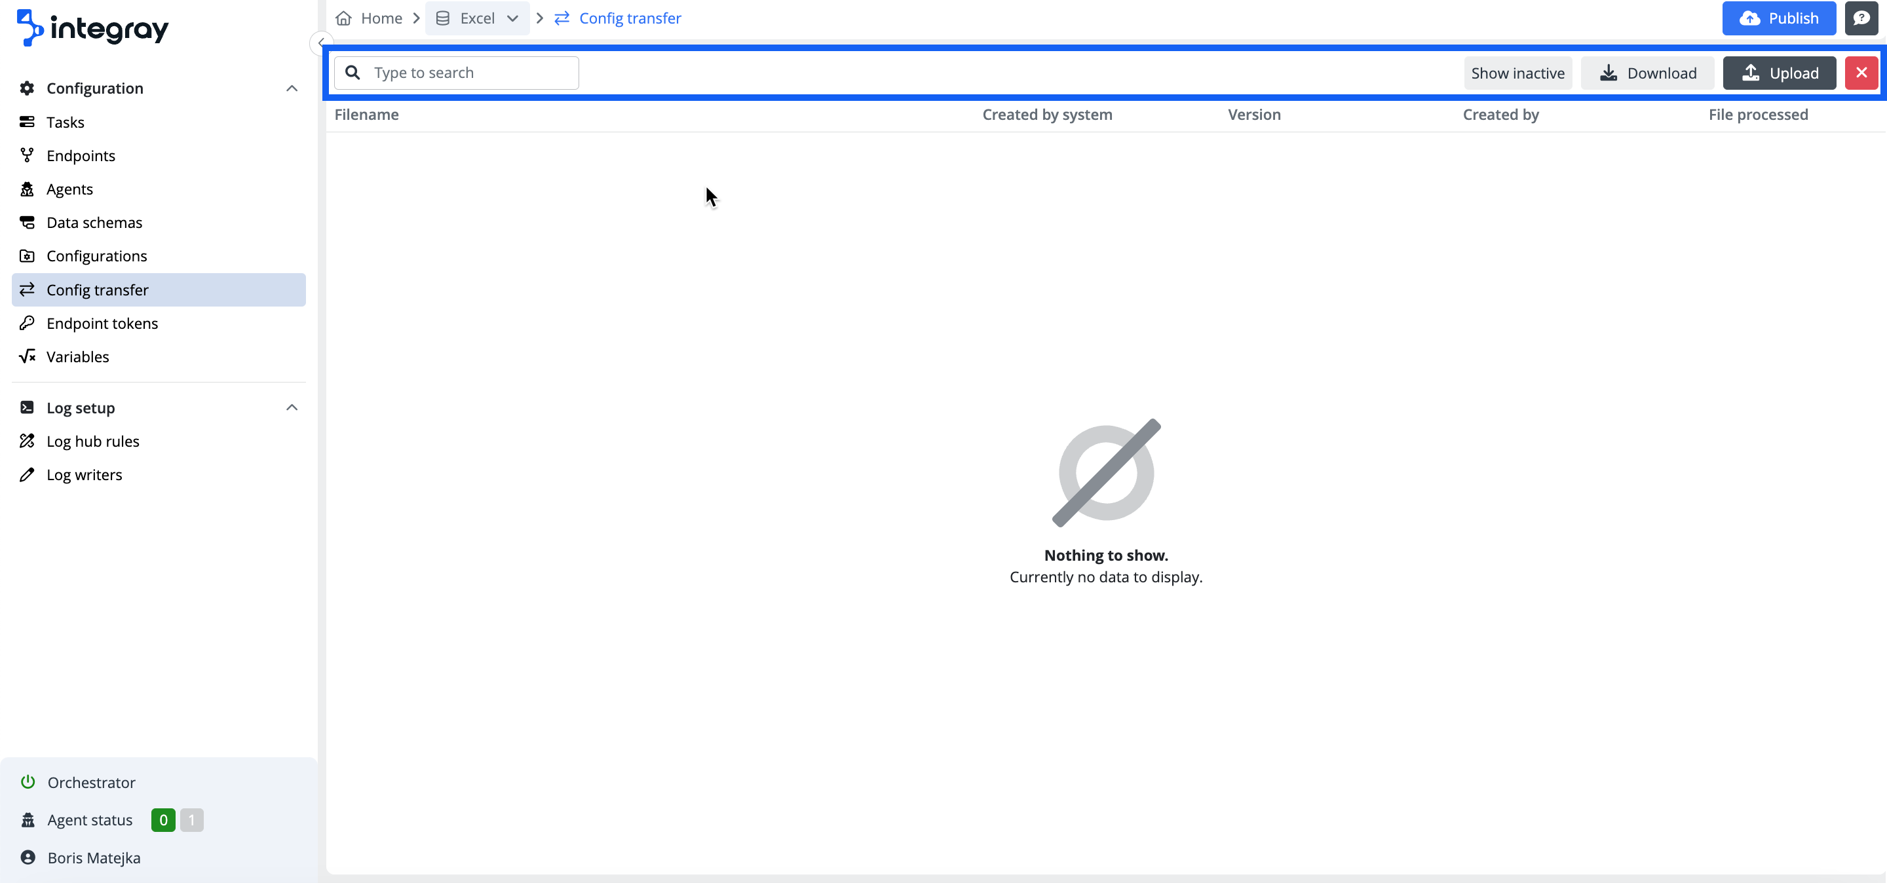Open the help chat icon
This screenshot has height=883, width=1887.
1861,18
